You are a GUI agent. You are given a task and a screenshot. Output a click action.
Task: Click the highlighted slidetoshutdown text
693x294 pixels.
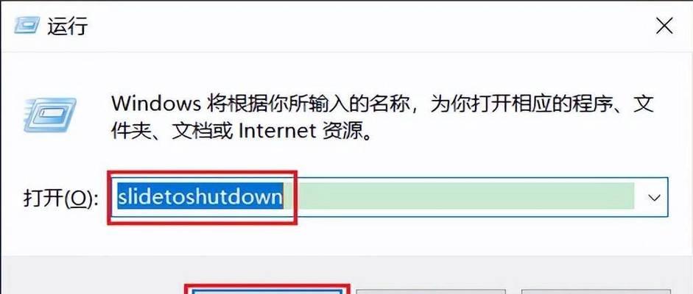point(200,196)
